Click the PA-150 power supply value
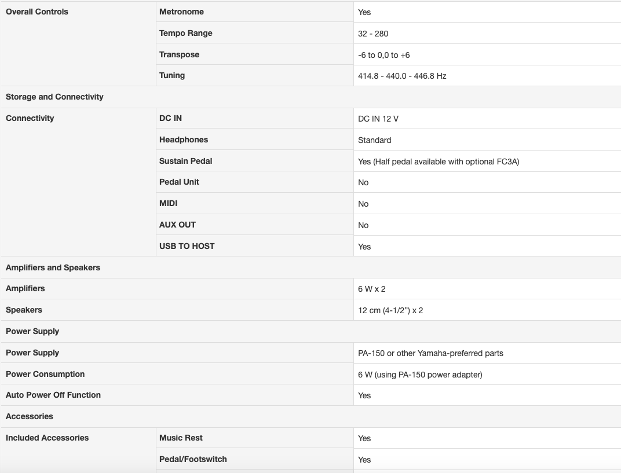This screenshot has width=621, height=473. point(430,353)
